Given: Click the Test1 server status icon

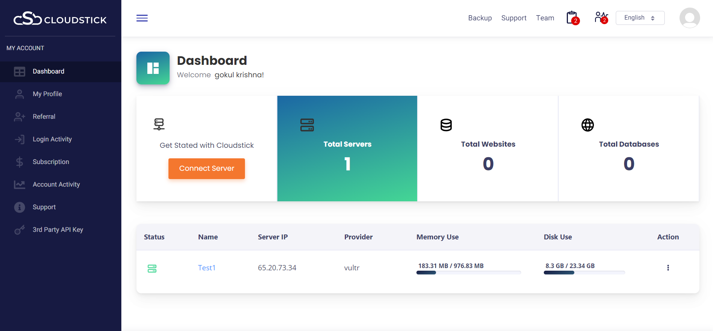Looking at the screenshot, I should (152, 268).
